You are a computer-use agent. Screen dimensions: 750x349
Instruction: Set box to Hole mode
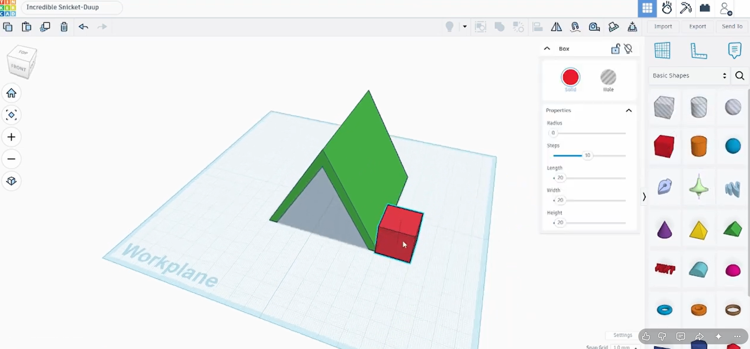[608, 80]
